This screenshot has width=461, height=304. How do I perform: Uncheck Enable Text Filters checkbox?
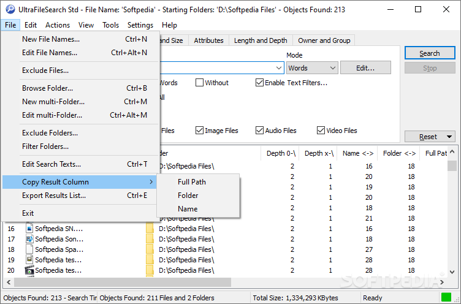point(259,83)
